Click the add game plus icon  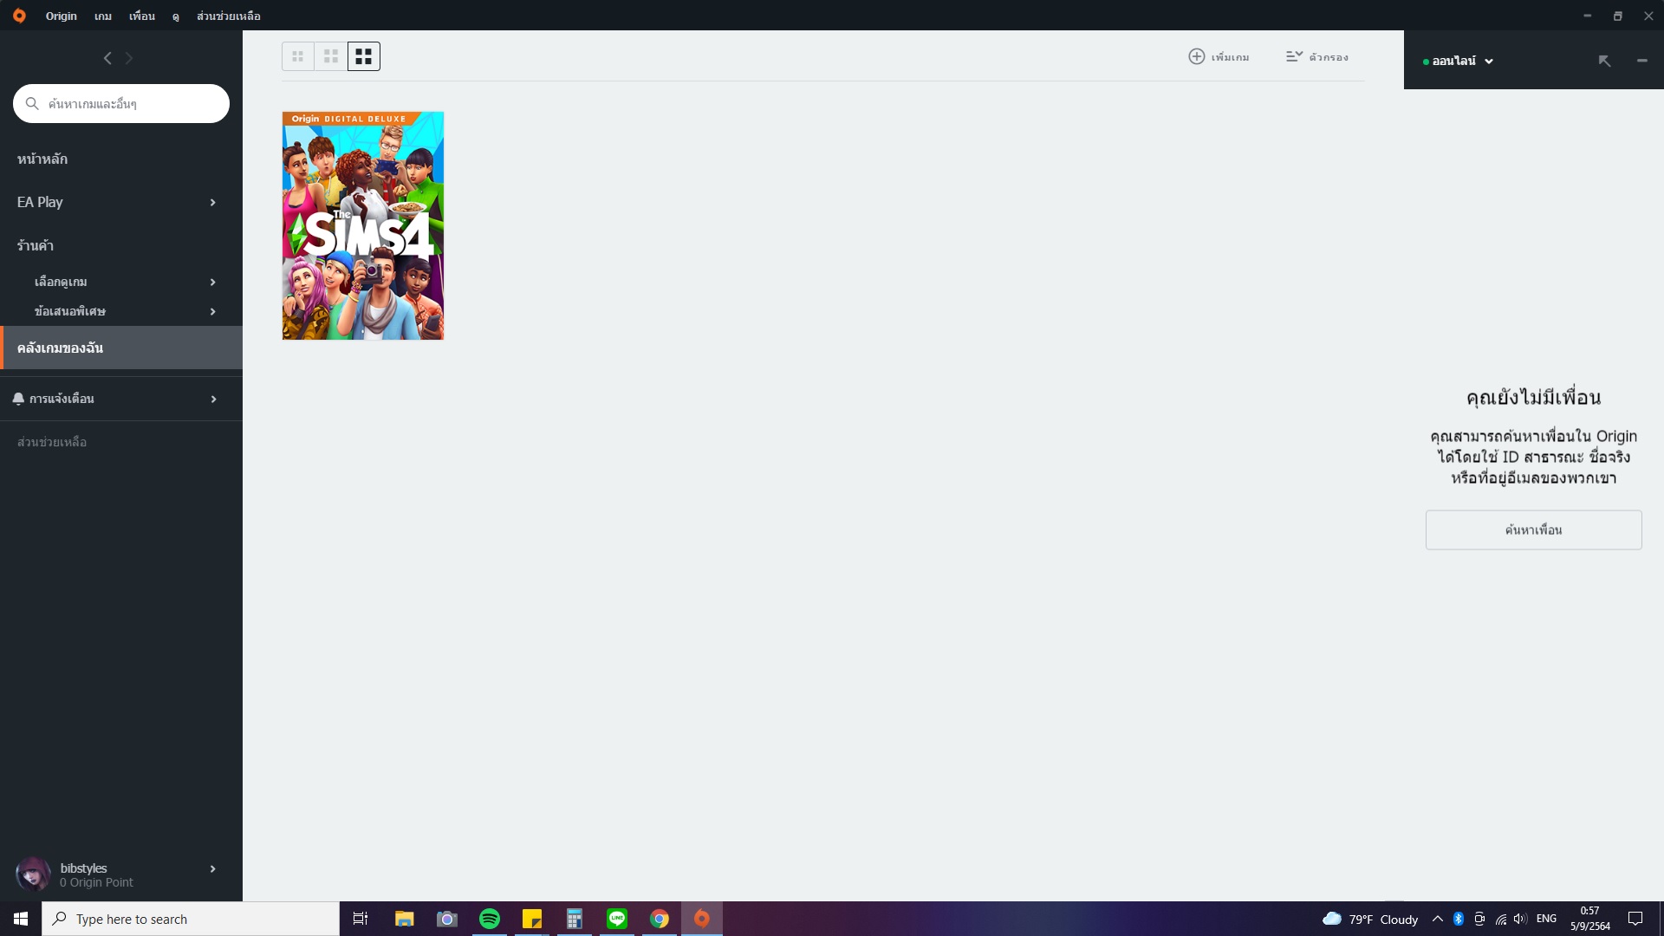tap(1196, 56)
